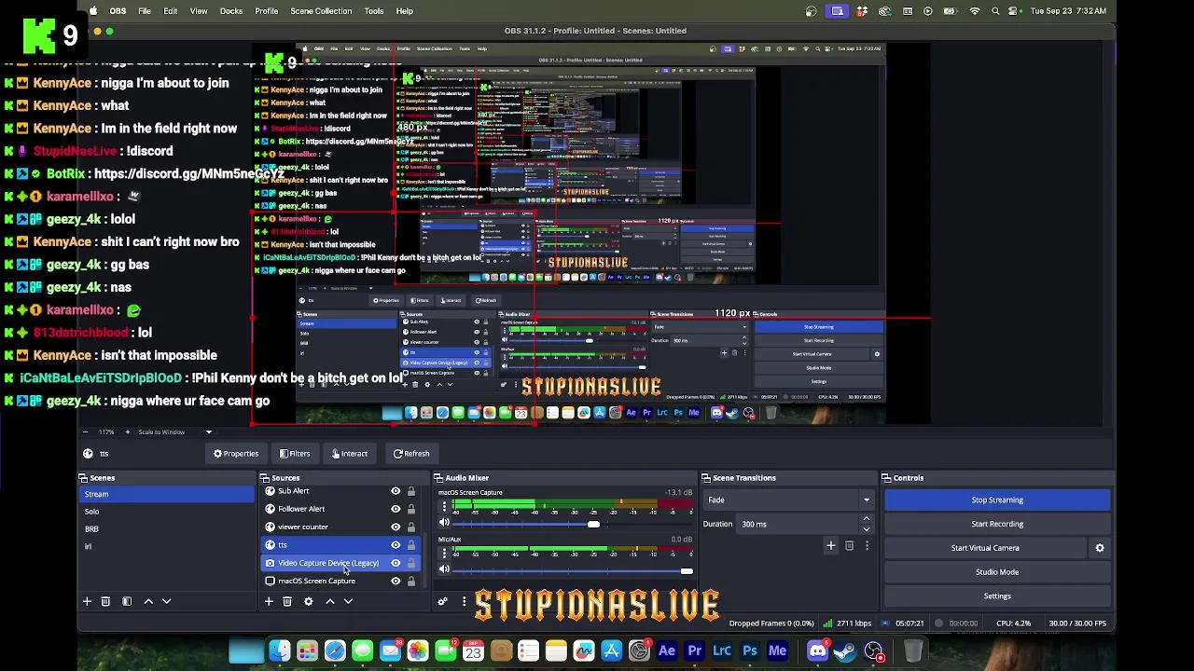Viewport: 1194px width, 671px height.
Task: Open Mic/Aux mixer options dots
Action: [x=444, y=555]
